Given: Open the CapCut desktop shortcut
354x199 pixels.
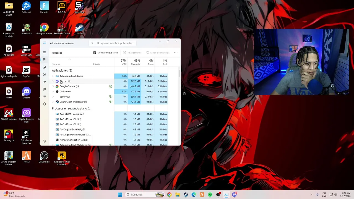Looking at the screenshot, I should 27,72.
